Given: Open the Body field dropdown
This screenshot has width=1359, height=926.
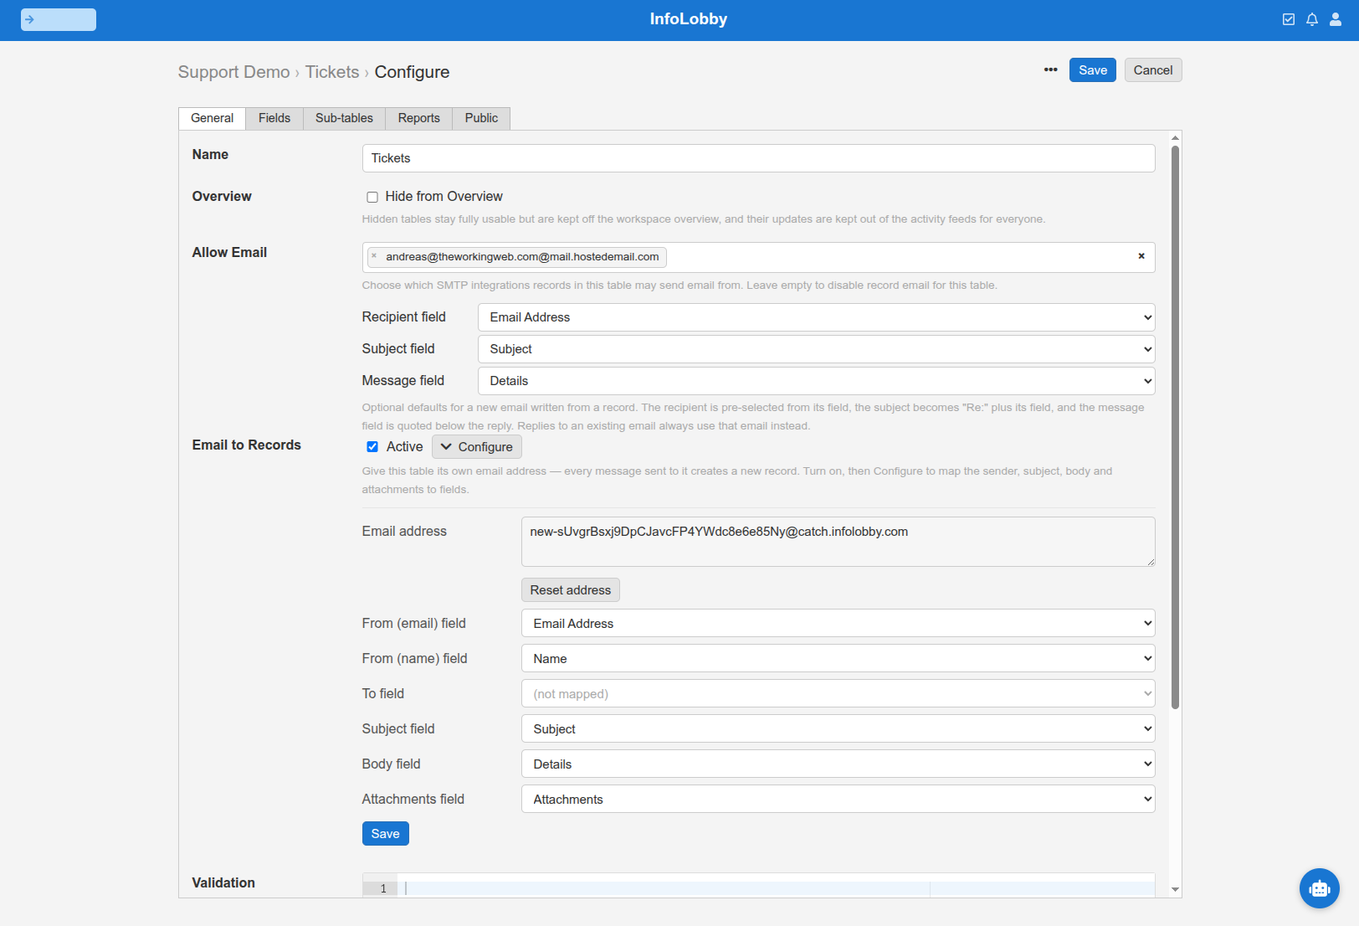Looking at the screenshot, I should 838,764.
